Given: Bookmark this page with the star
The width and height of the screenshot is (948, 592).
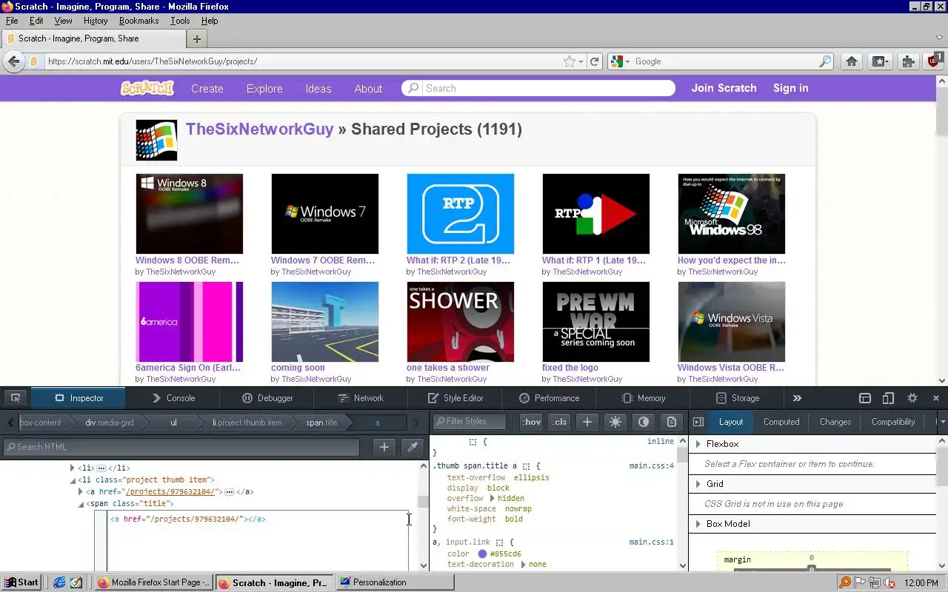Looking at the screenshot, I should (x=569, y=61).
